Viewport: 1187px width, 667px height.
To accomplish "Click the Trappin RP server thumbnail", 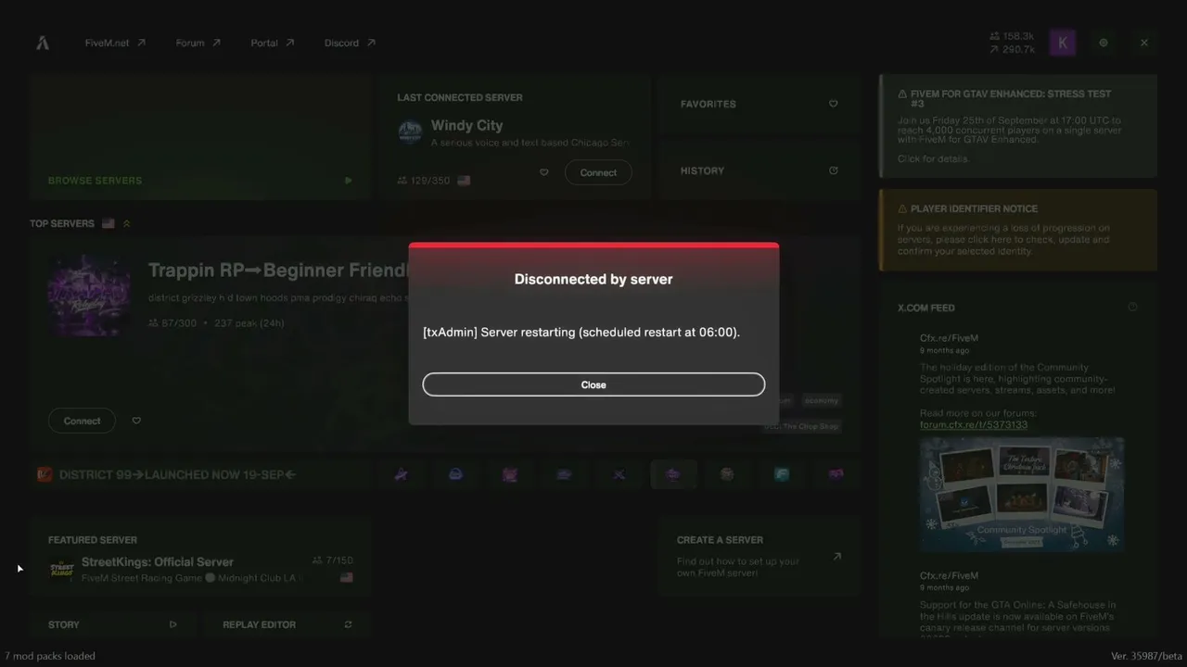I will tap(89, 296).
